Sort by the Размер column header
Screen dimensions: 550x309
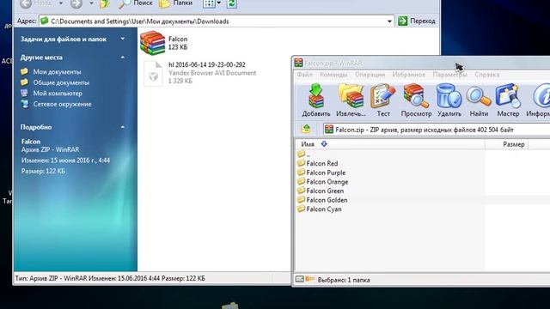point(506,144)
